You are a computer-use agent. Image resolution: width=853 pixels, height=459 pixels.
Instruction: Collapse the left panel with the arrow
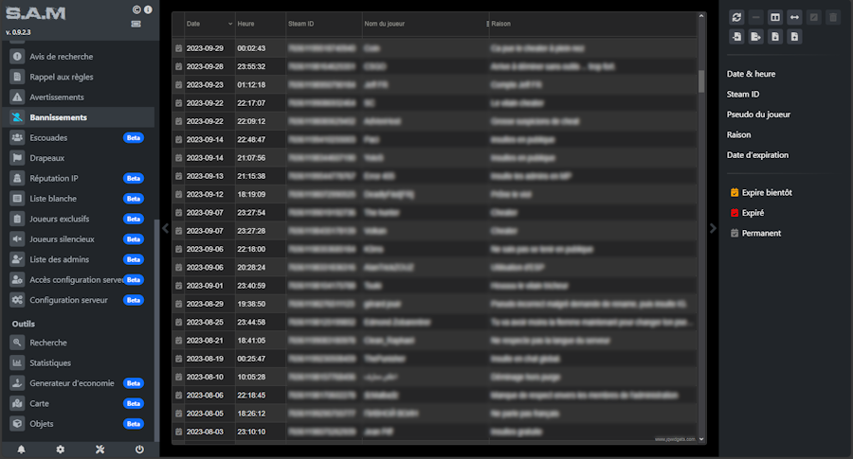[x=165, y=228]
